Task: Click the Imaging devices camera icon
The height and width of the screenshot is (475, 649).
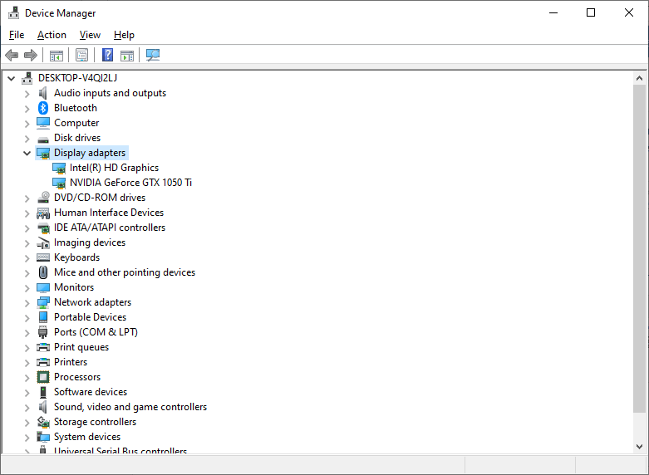Action: [x=43, y=242]
